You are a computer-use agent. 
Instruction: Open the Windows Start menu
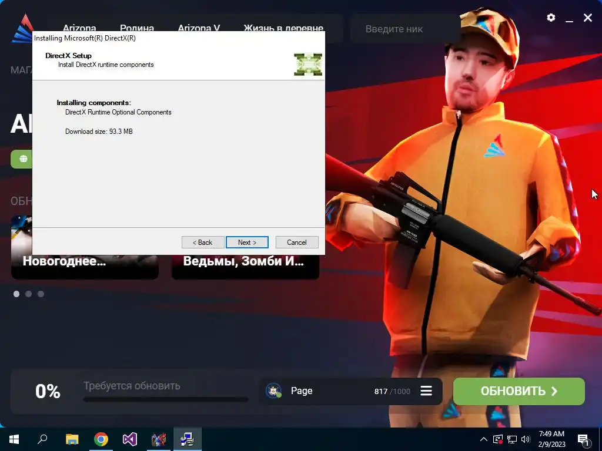tap(14, 439)
